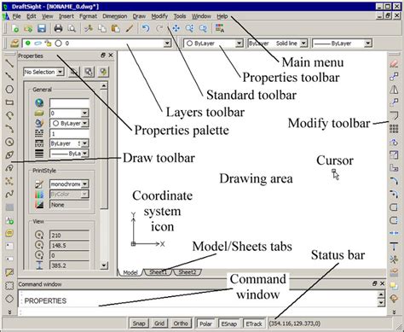Screen dimensions: 404x332
Task: Open the Solid line linestyle dropdown
Action: (303, 44)
